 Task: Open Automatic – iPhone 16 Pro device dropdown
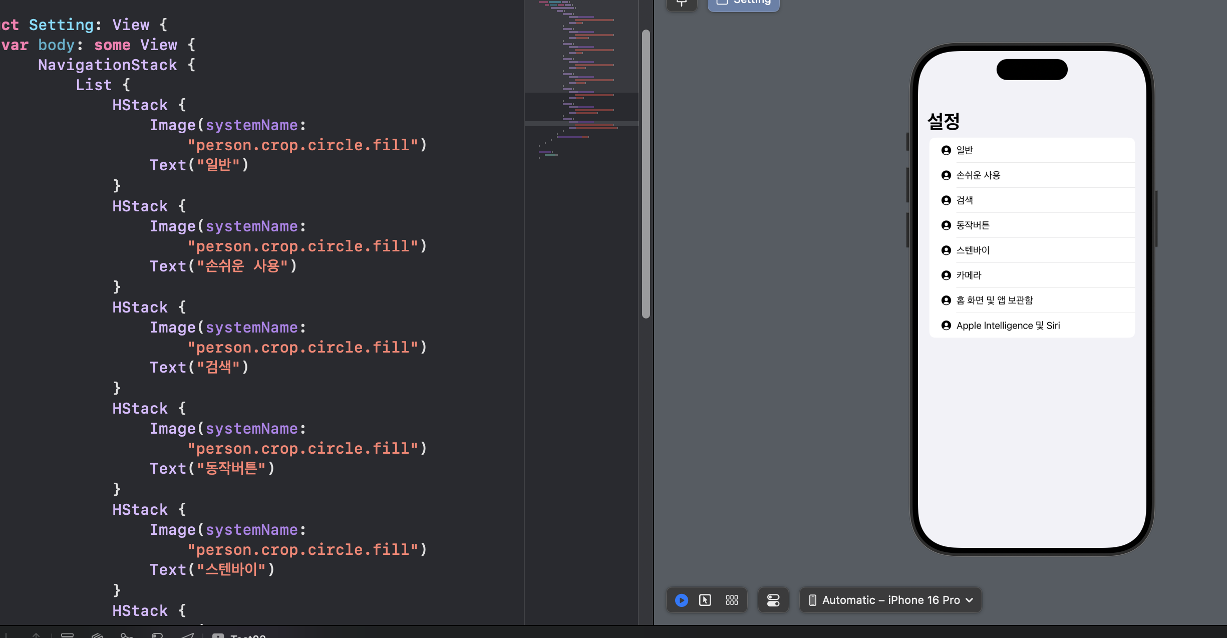890,600
